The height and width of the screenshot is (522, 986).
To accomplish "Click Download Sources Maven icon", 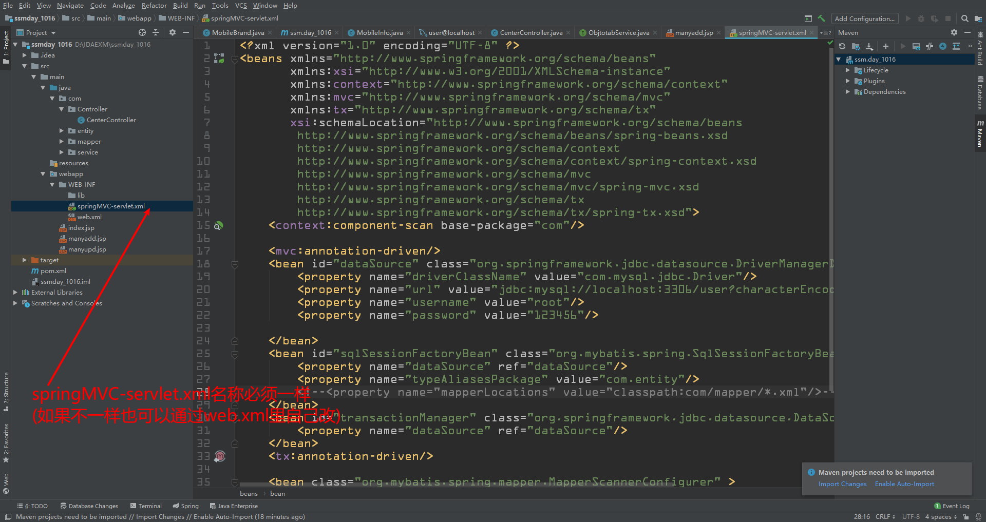I will tap(869, 46).
